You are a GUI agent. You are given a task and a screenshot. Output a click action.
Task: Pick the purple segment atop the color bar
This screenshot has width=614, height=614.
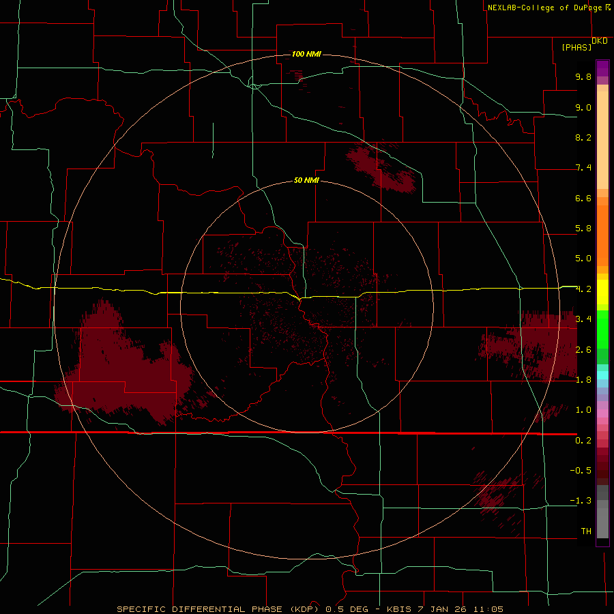click(602, 68)
